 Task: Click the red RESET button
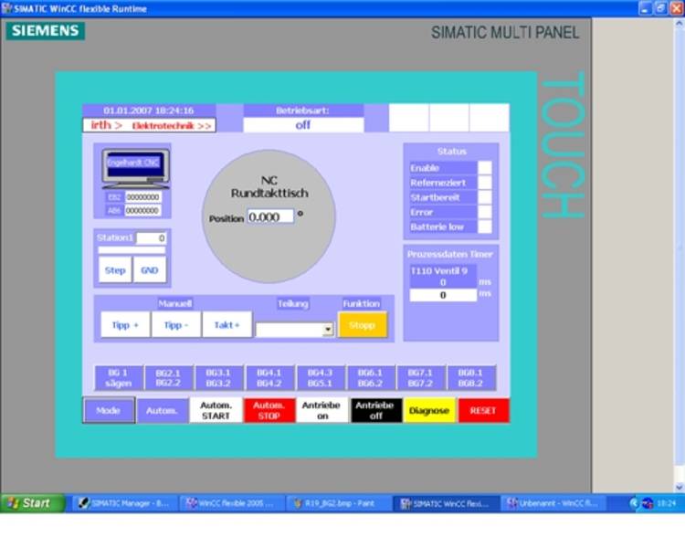click(483, 410)
